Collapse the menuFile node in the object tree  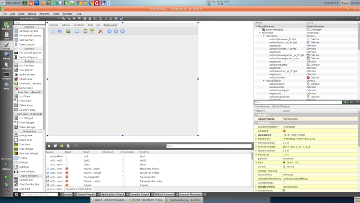click(x=264, y=36)
